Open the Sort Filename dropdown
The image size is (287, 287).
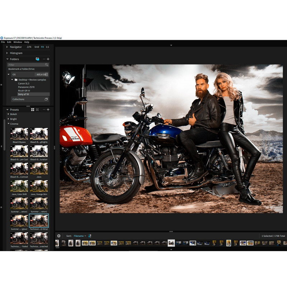click(x=80, y=236)
